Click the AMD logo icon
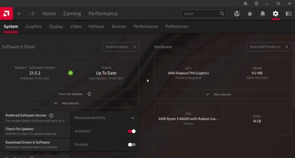Image resolution: width=295 pixels, height=158 pixels. click(6, 14)
